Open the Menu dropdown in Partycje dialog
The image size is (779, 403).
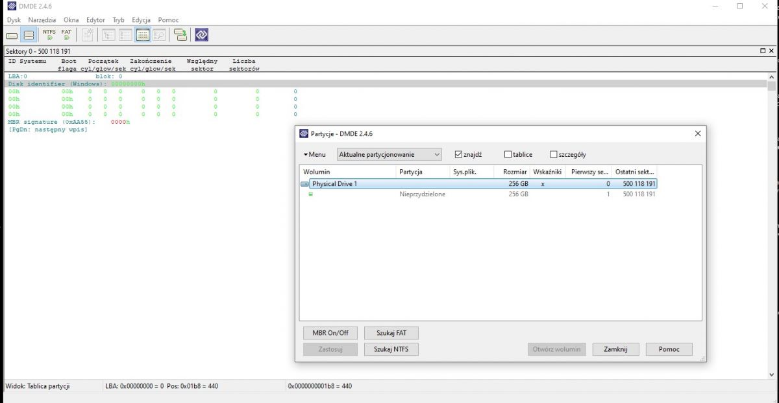pyautogui.click(x=314, y=154)
